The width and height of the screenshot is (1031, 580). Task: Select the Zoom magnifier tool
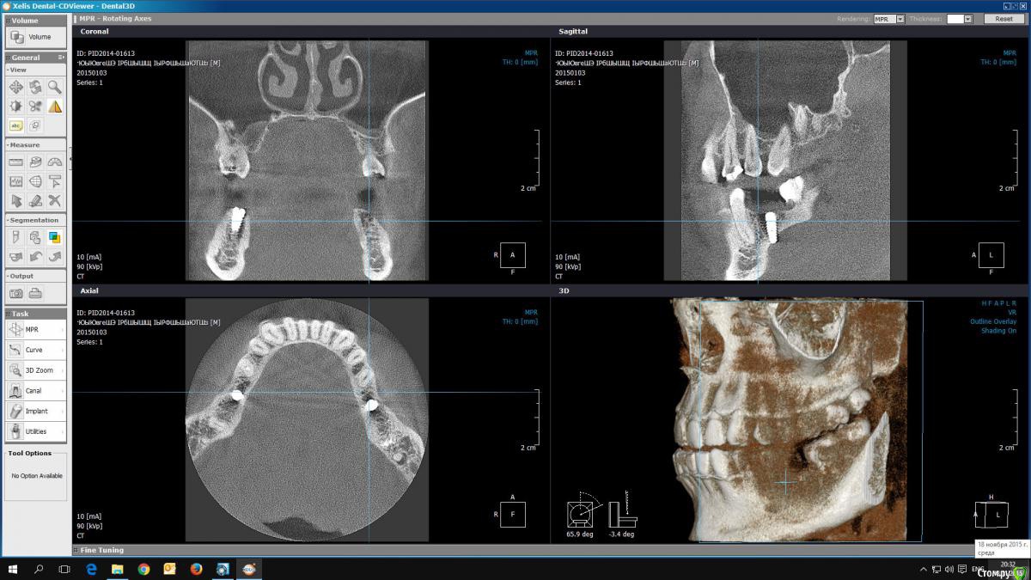click(55, 87)
